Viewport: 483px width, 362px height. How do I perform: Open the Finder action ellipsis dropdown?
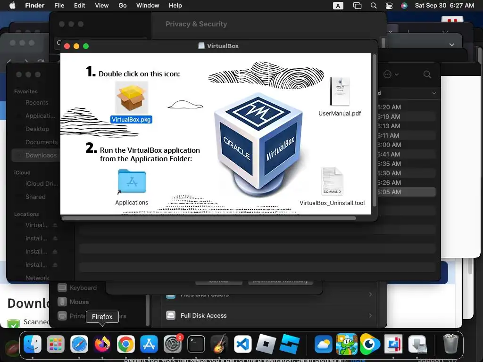click(x=391, y=74)
